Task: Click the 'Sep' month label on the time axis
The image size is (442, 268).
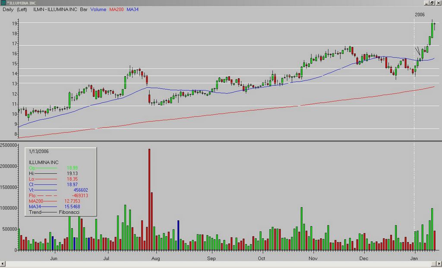Action: coord(211,259)
